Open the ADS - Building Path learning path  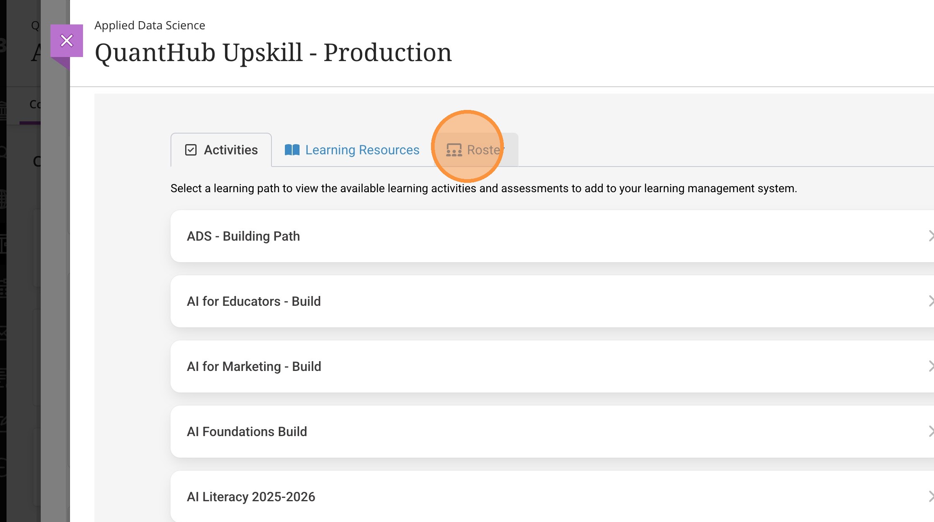pos(243,236)
